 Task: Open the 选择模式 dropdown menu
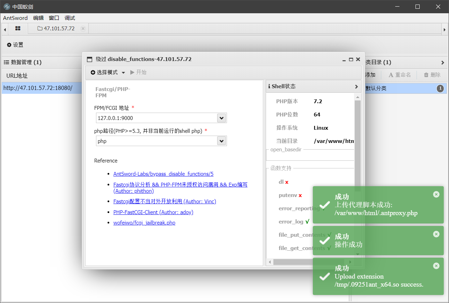coord(108,72)
